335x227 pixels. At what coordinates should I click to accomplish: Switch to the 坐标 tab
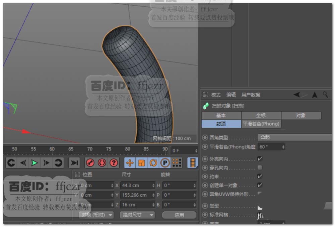click(x=261, y=116)
